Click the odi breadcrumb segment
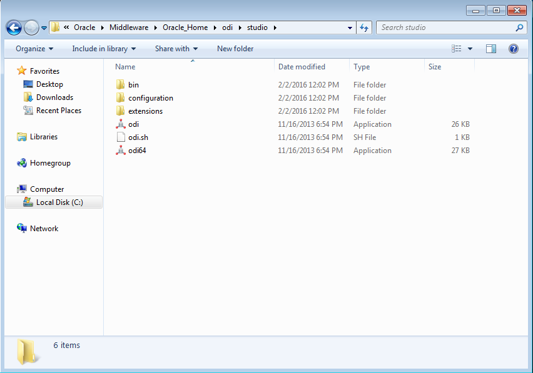Viewport: 533px width, 373px height. (x=228, y=27)
